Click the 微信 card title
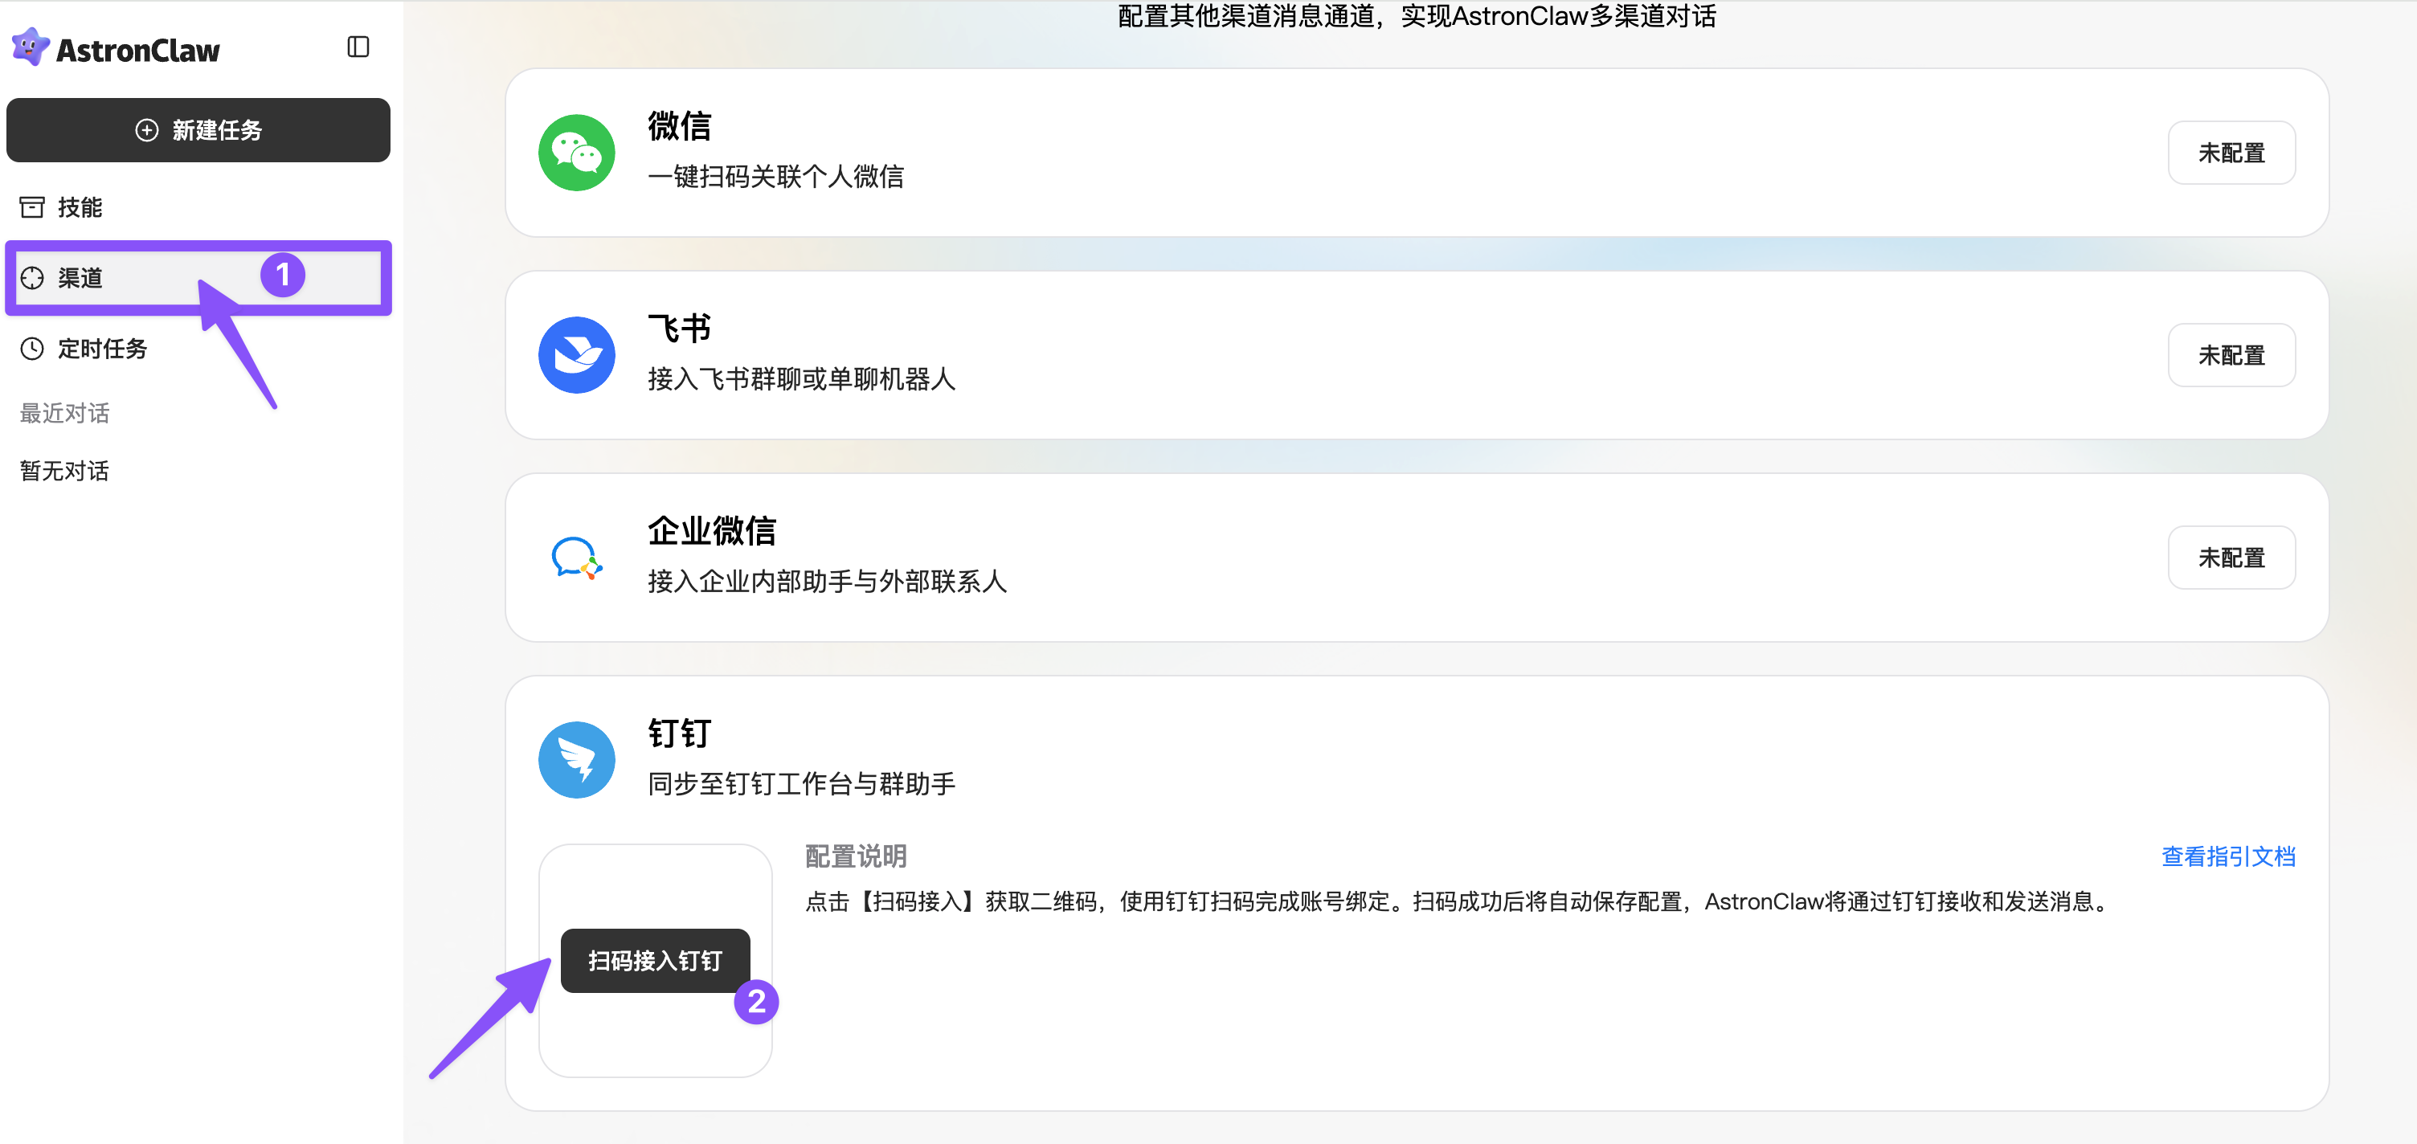Image resolution: width=2417 pixels, height=1144 pixels. click(679, 126)
